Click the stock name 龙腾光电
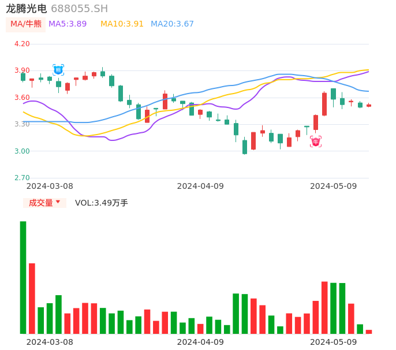 pos(27,9)
